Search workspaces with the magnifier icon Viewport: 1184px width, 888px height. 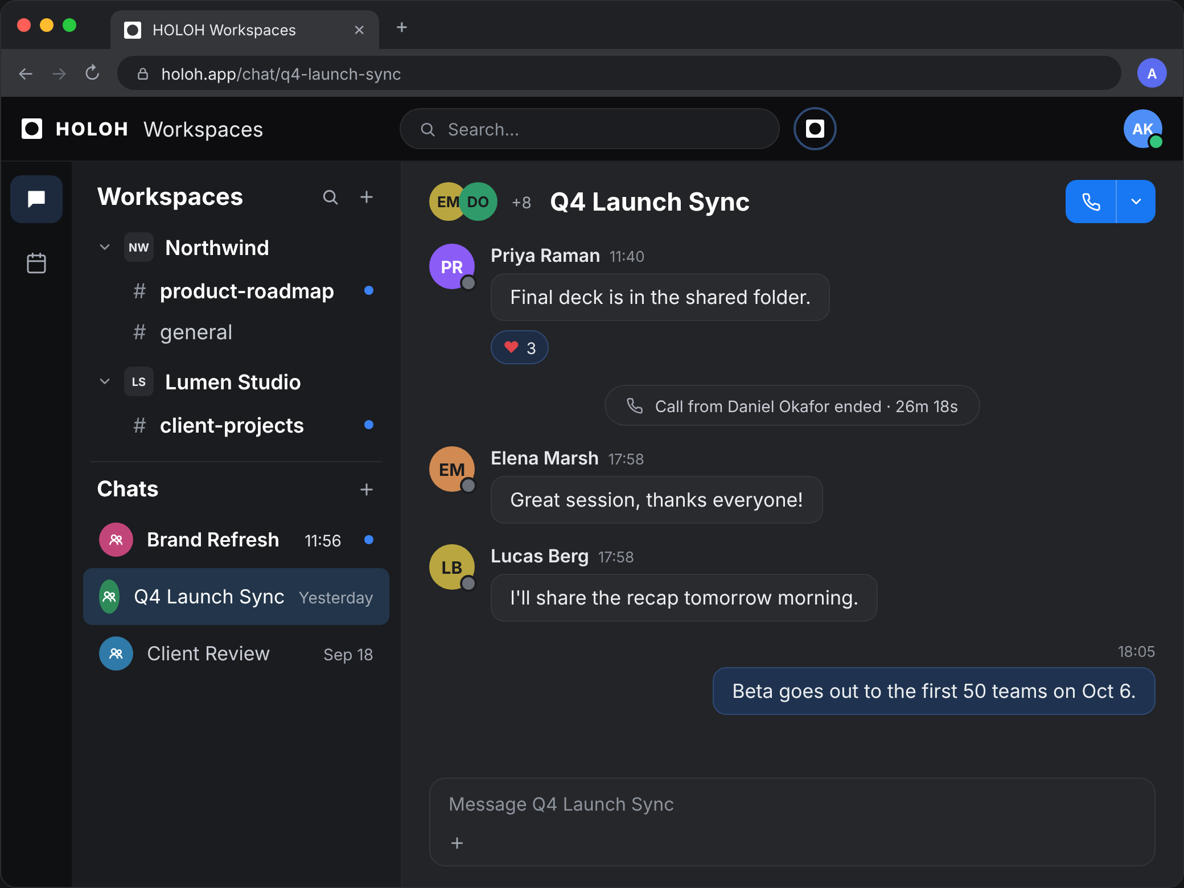[x=330, y=197]
